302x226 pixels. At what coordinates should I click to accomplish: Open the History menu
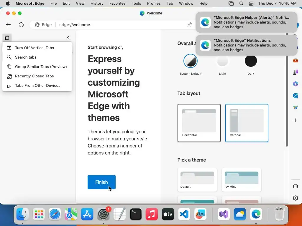[97, 4]
